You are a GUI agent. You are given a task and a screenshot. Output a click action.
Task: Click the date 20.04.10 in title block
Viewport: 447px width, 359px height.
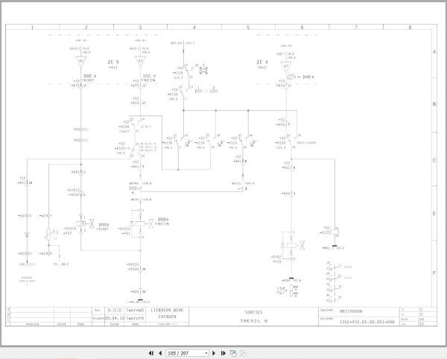pyautogui.click(x=114, y=318)
